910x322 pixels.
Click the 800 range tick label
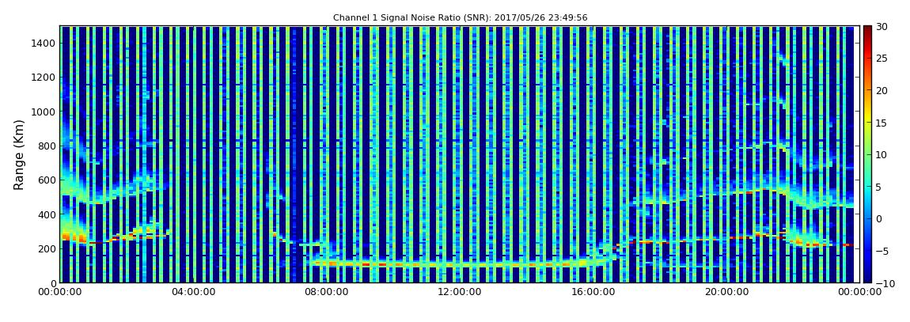click(47, 146)
